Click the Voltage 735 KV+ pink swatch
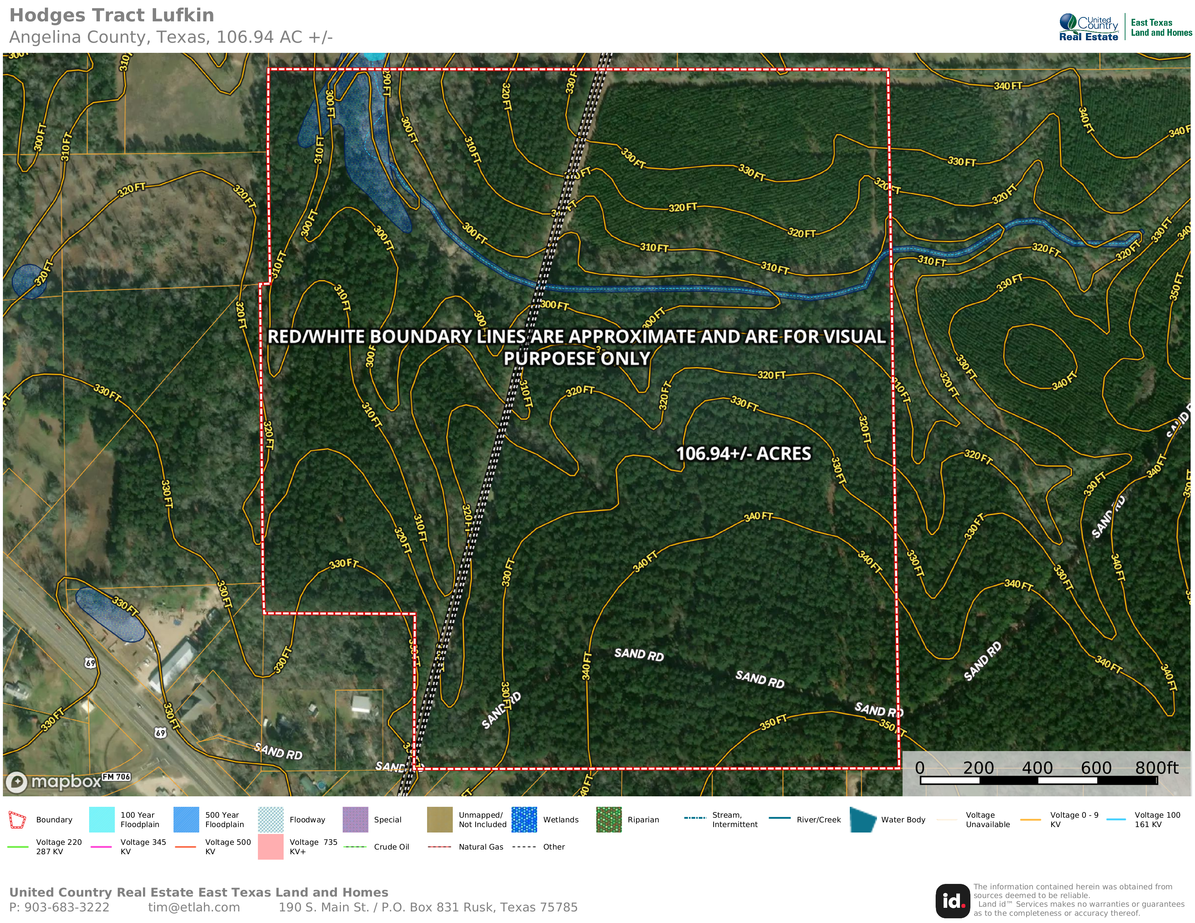 270,847
